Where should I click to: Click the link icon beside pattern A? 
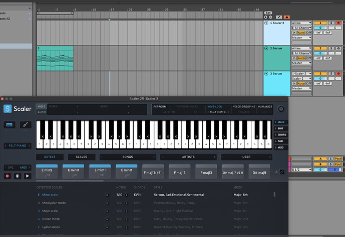(282, 172)
